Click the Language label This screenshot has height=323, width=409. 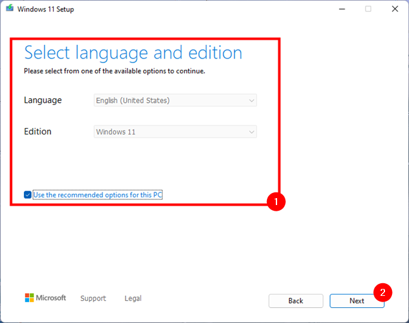click(x=43, y=100)
